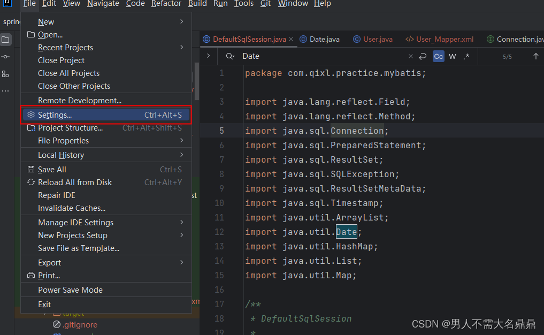
Task: Click the IntelliJ IDEA logo icon
Action: click(x=7, y=3)
